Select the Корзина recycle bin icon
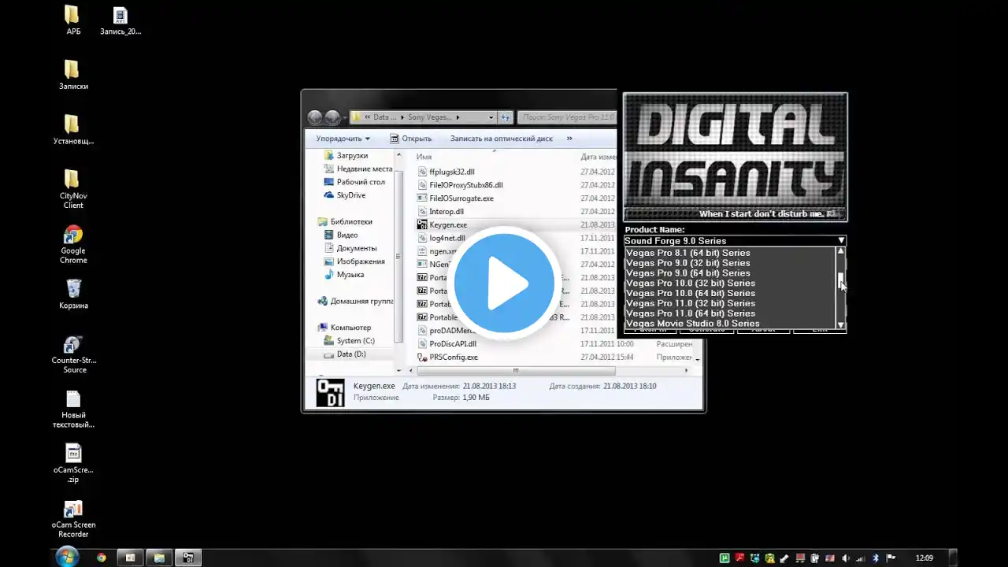1008x567 pixels. coord(72,295)
